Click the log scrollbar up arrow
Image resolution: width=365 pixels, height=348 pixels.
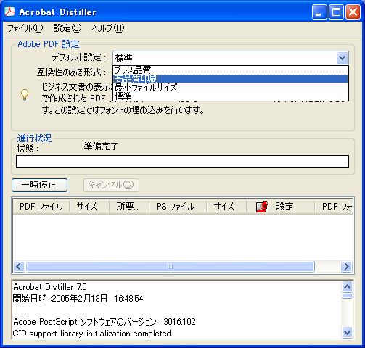pyautogui.click(x=347, y=287)
